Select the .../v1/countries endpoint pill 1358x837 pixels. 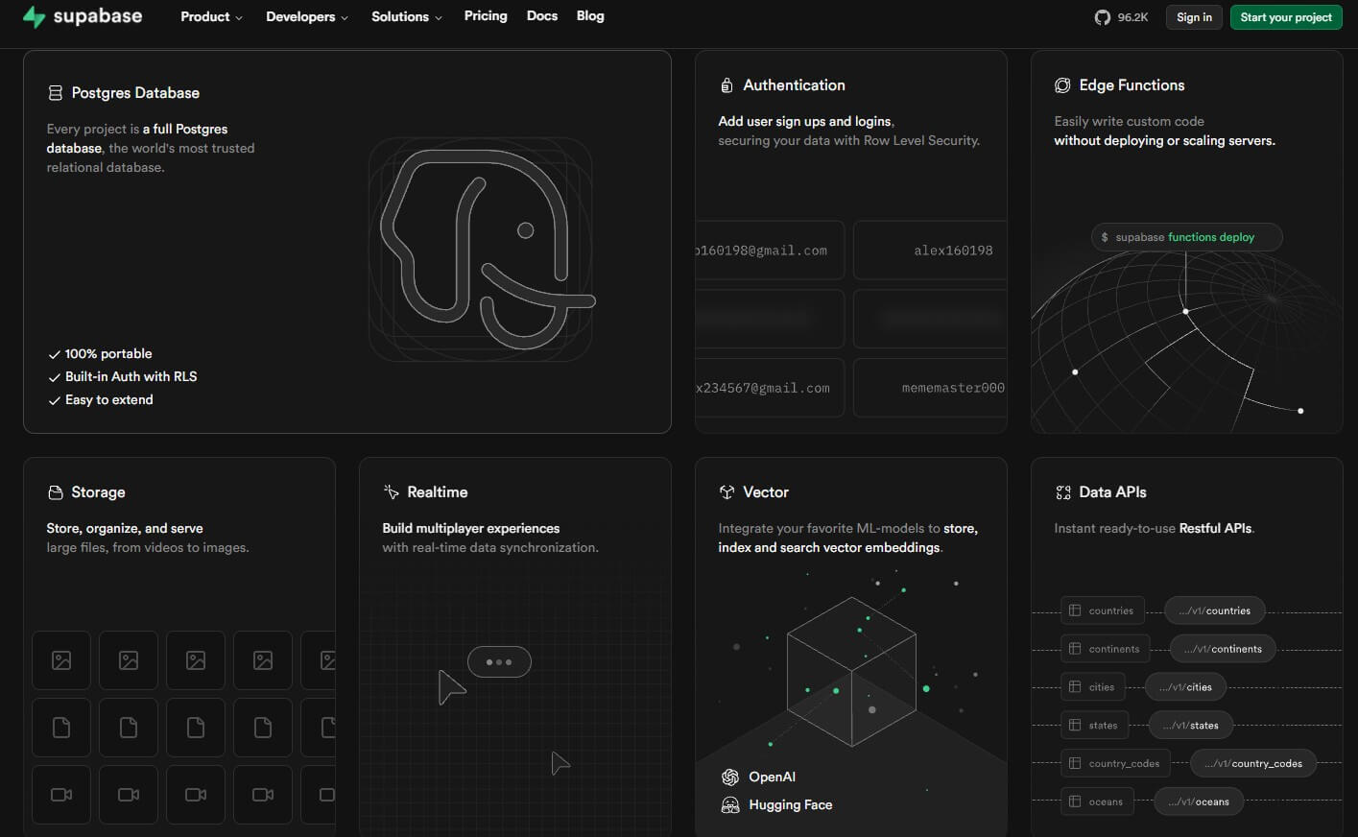[x=1214, y=610]
